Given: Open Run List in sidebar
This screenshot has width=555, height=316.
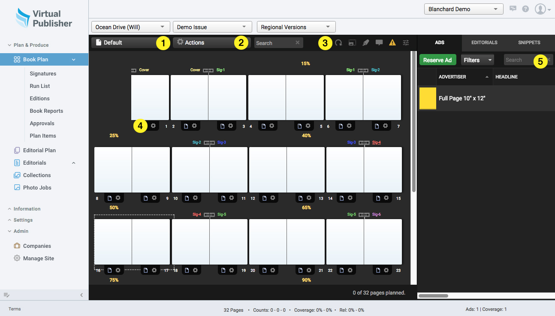Looking at the screenshot, I should [40, 86].
